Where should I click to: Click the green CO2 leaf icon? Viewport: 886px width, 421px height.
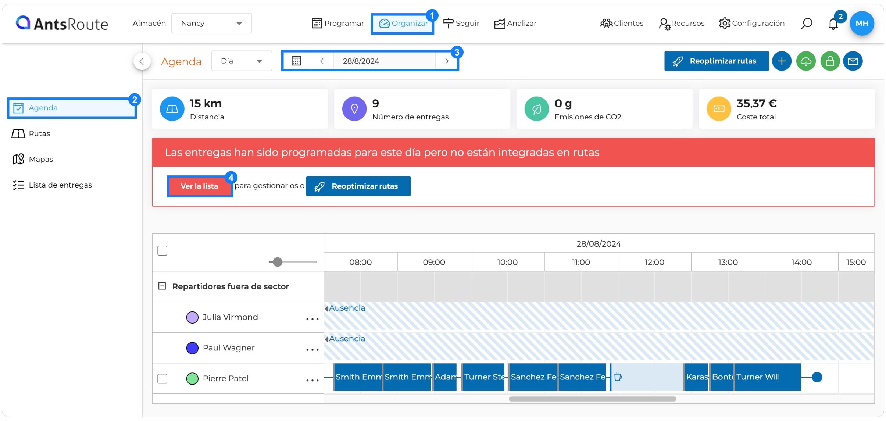click(536, 109)
